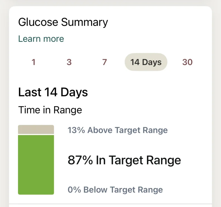Tap the Time in Range label
This screenshot has height=207, width=221.
click(x=50, y=110)
